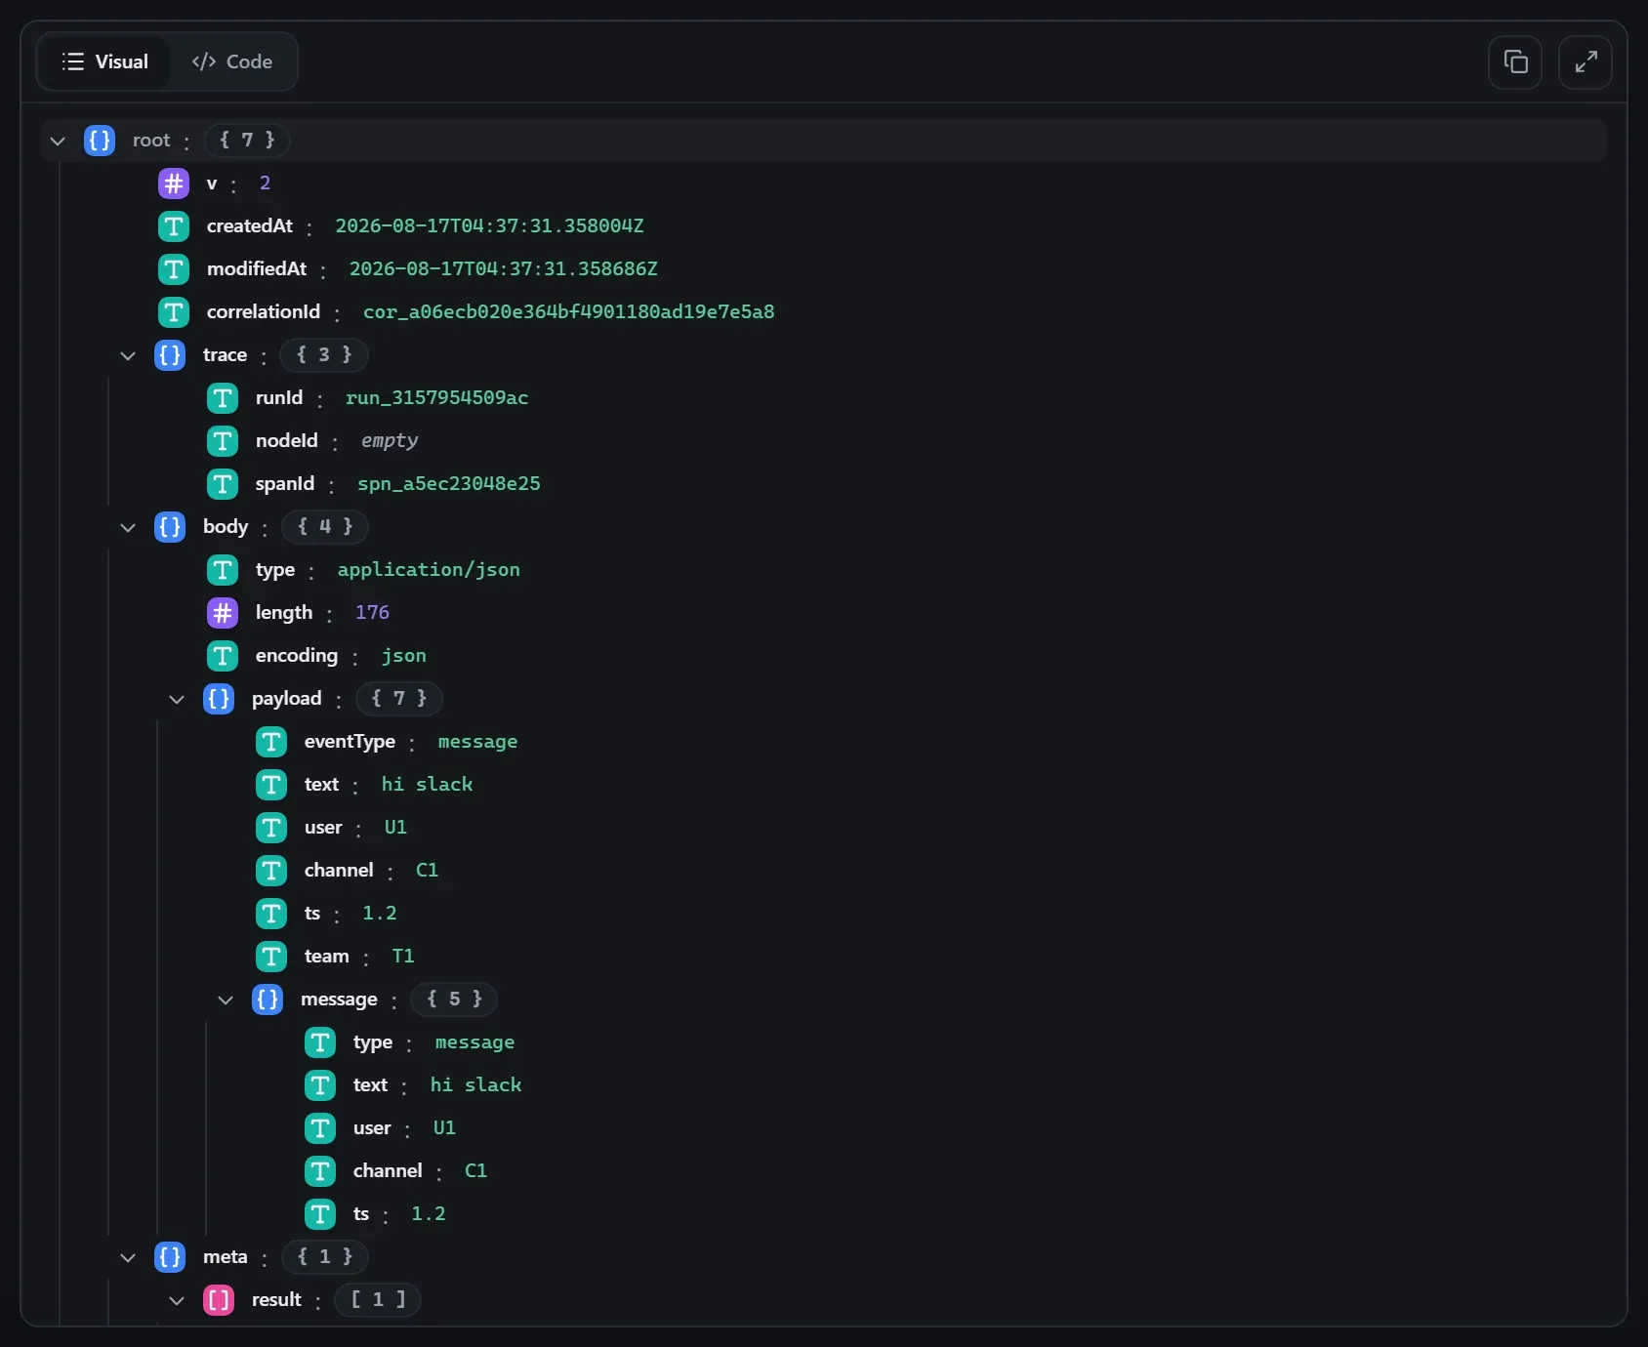Collapse the meta object chevron

tap(128, 1257)
